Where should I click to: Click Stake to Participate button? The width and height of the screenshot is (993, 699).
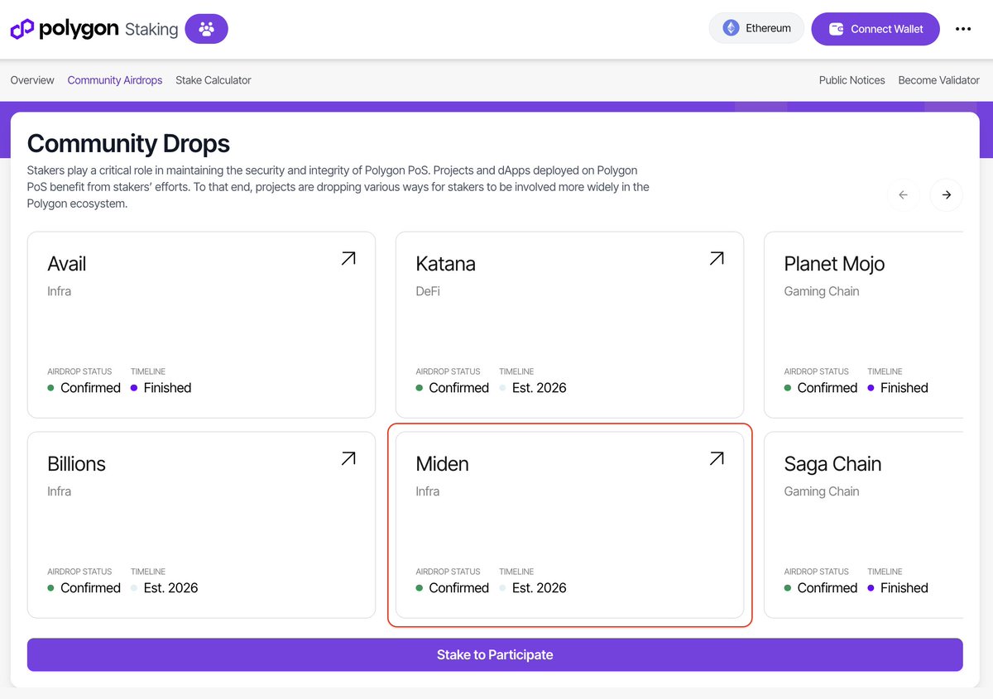[x=495, y=654]
